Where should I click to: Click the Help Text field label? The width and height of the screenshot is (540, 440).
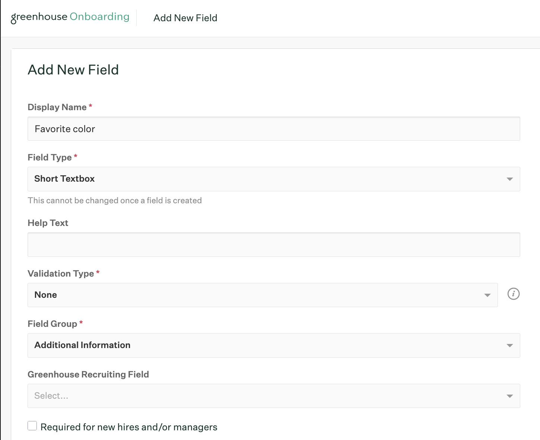tap(48, 223)
